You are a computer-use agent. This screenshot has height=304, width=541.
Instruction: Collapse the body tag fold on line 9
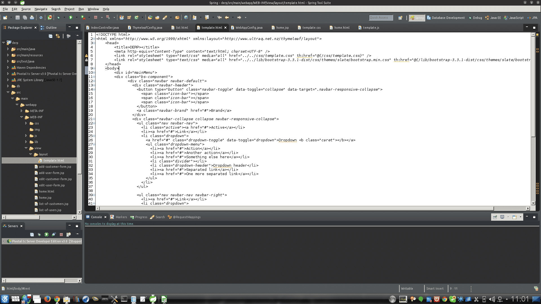point(94,68)
